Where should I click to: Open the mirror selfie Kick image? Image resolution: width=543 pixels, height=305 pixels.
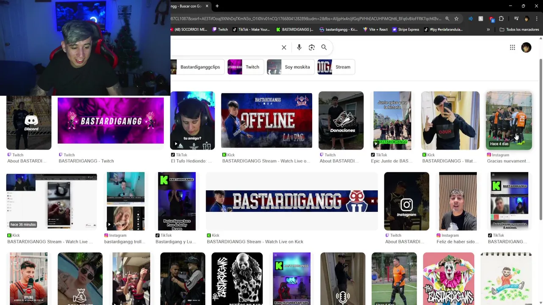(450, 121)
